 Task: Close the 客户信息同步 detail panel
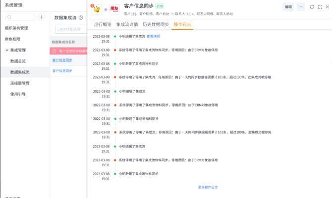pos(328,7)
